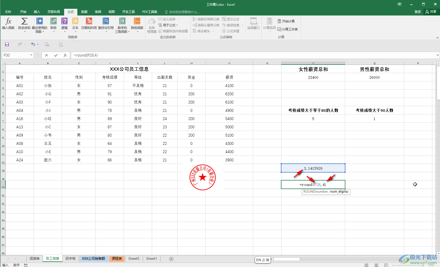
Task: Open the Sheet5 tab
Action: (134, 259)
